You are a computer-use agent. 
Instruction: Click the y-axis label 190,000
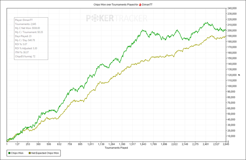click(232, 36)
